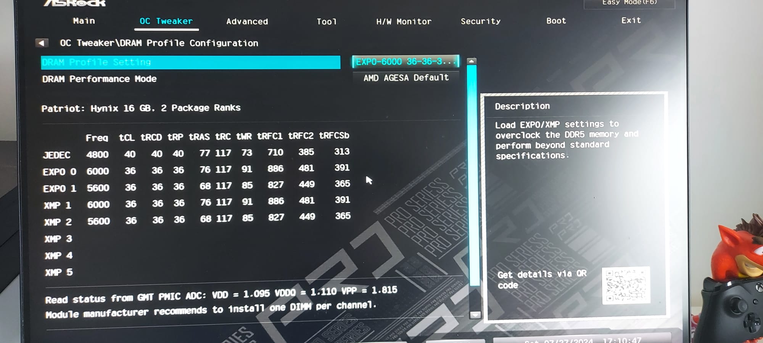Switch to the OC Tweaker tab

tap(166, 21)
